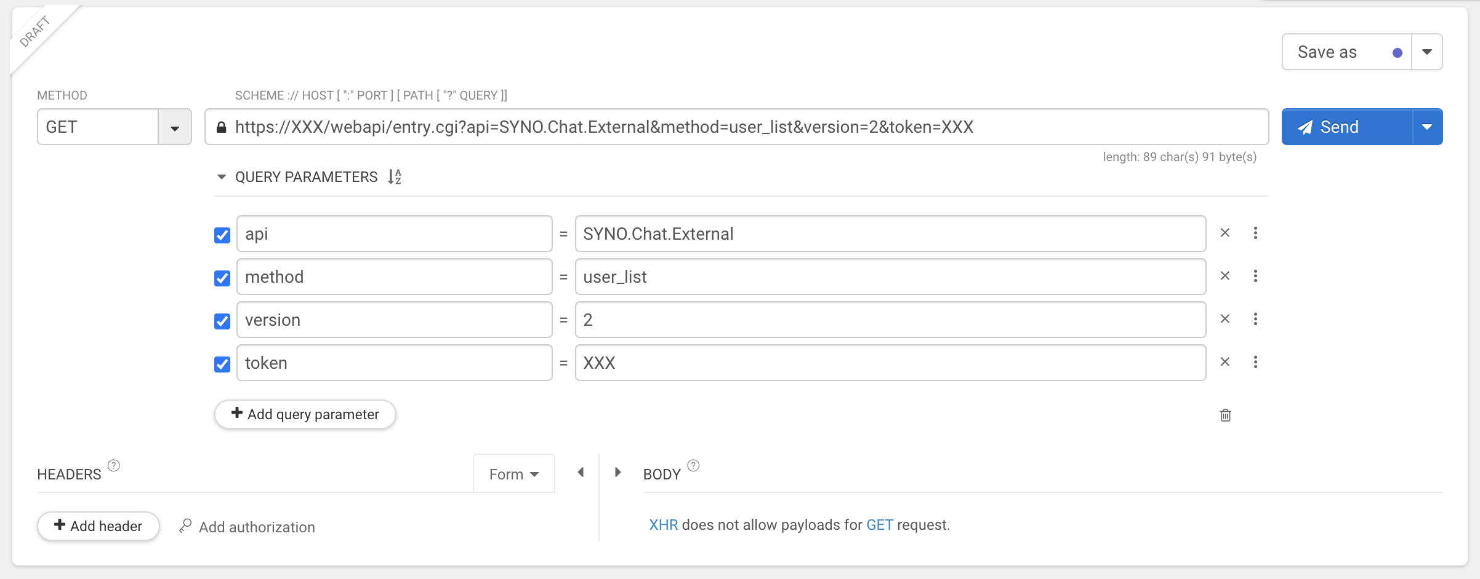Uncheck the version parameter checkbox
The height and width of the screenshot is (579, 1480).
coord(222,321)
